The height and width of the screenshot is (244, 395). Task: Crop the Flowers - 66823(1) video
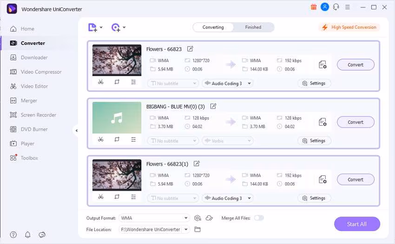pyautogui.click(x=117, y=197)
